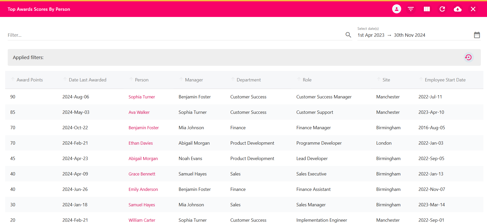Select the 90 award points cell
This screenshot has height=223, width=487.
(13, 97)
